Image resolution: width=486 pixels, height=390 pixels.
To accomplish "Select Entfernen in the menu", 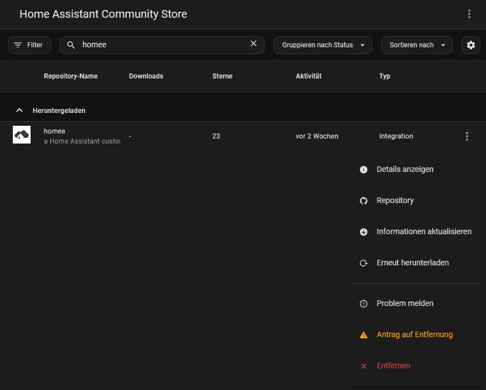I will click(x=415, y=366).
